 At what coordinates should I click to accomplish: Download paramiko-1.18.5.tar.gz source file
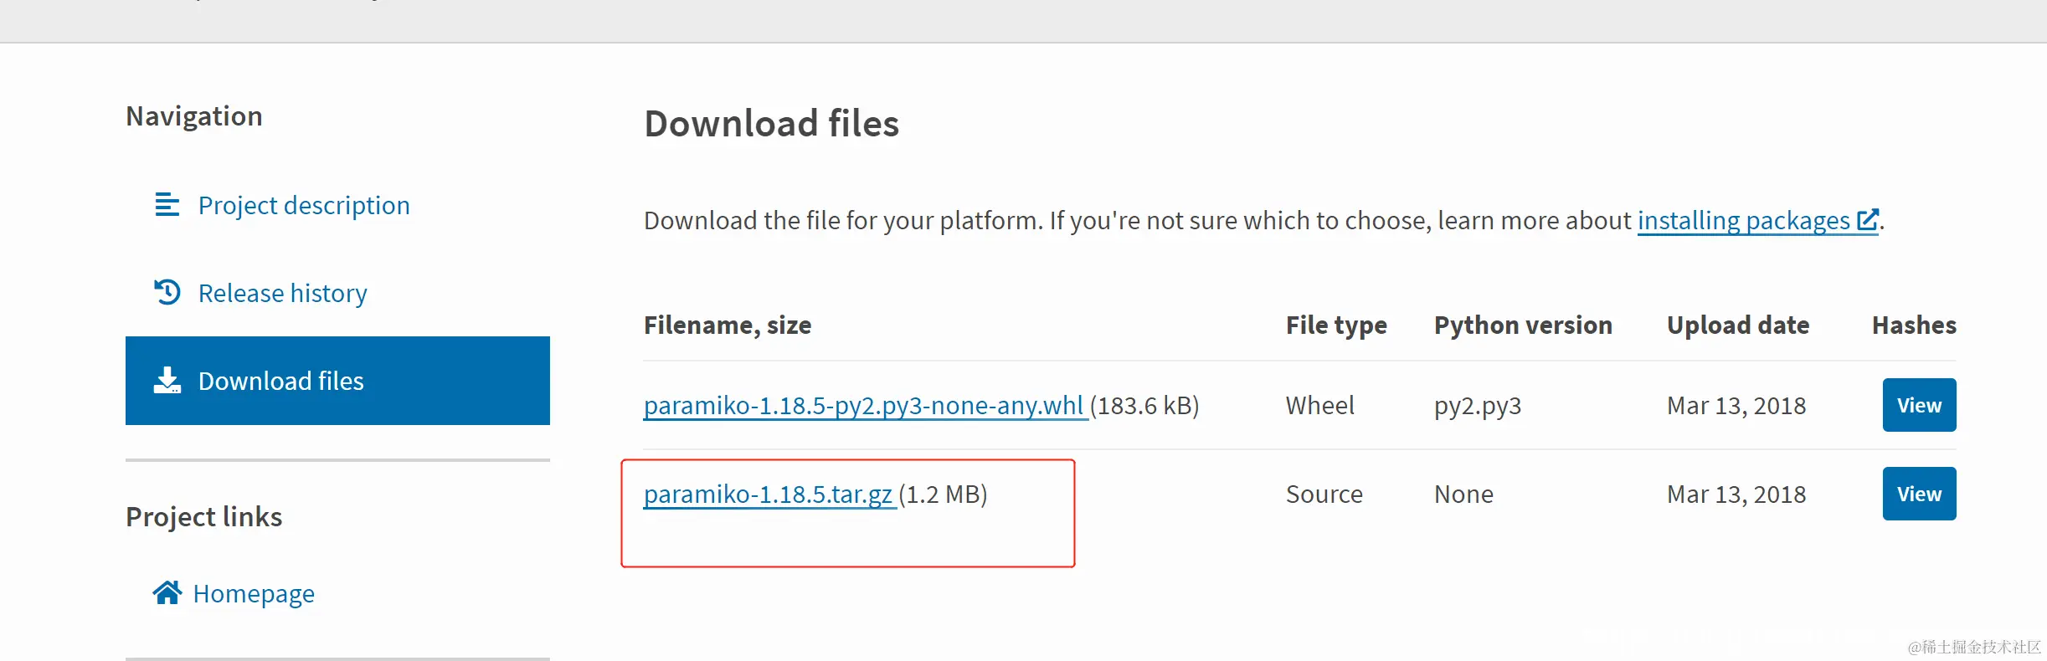pyautogui.click(x=768, y=494)
